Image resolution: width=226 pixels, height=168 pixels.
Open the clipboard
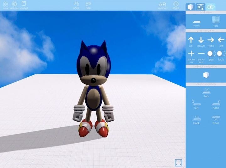pos(24,4)
